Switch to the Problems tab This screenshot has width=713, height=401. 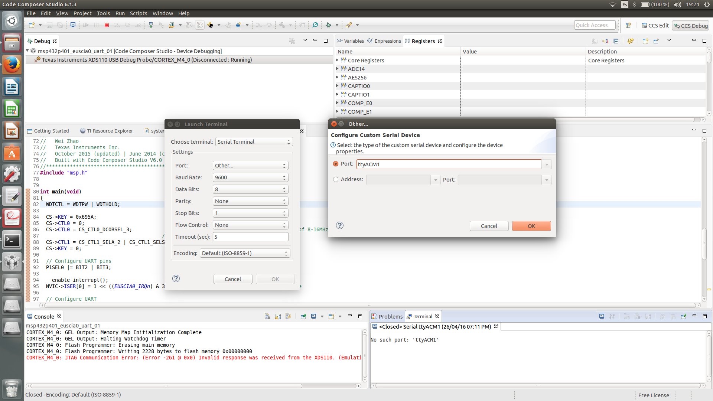pyautogui.click(x=387, y=316)
